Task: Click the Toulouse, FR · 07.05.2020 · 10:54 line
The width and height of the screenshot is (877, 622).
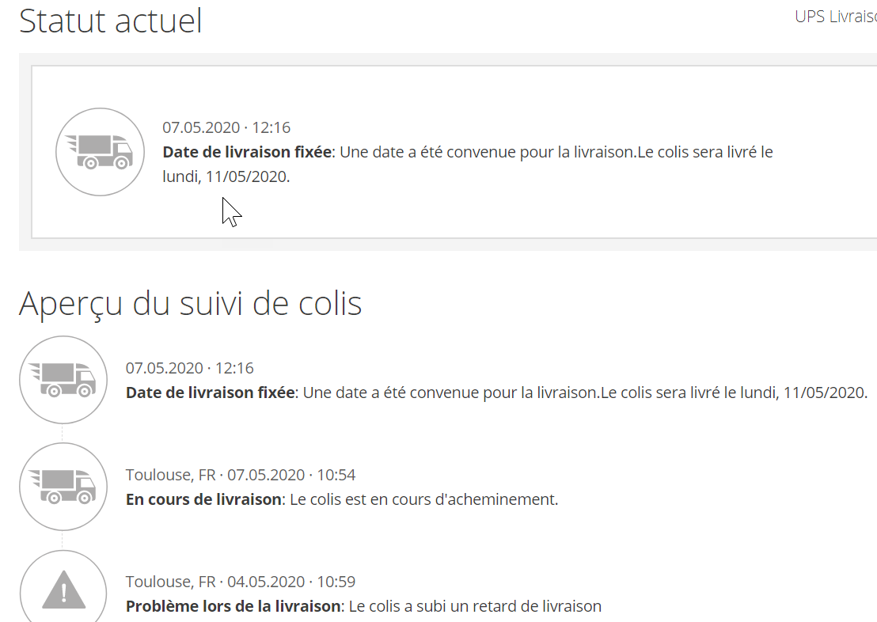Action: (241, 475)
